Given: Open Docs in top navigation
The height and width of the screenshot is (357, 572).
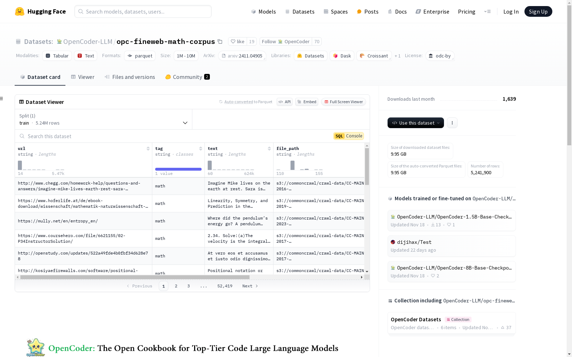Looking at the screenshot, I should point(397,12).
